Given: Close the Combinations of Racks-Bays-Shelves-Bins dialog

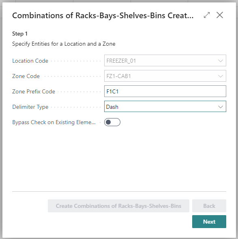Looking at the screenshot, I should tap(220, 15).
